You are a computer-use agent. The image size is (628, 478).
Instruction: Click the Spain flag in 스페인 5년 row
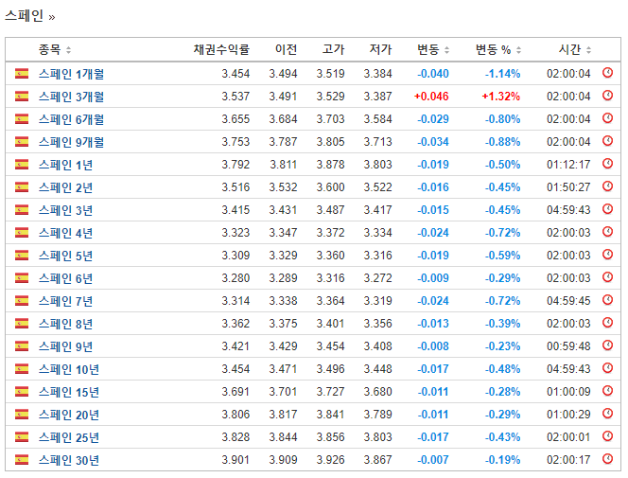click(x=22, y=256)
